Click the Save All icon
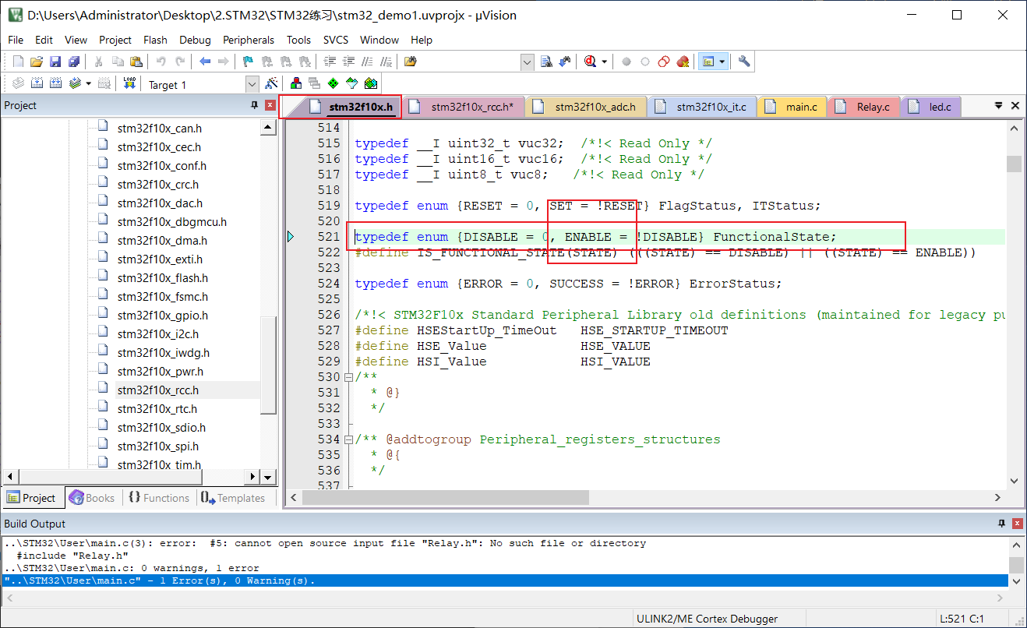 pyautogui.click(x=74, y=62)
